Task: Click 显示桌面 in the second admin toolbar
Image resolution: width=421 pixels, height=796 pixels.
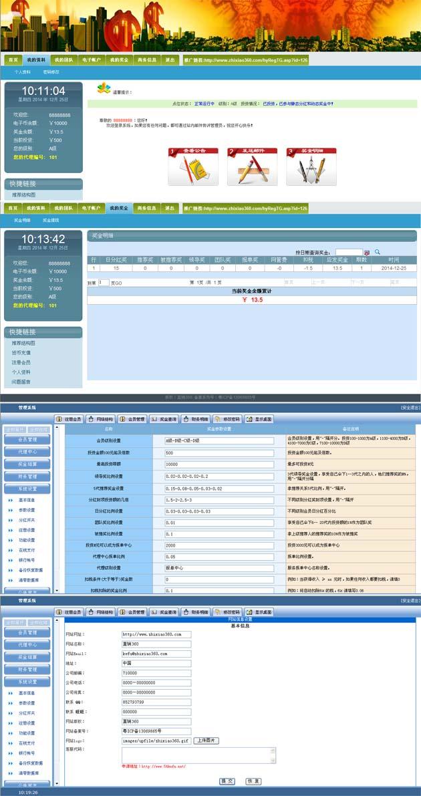Action: (259, 612)
